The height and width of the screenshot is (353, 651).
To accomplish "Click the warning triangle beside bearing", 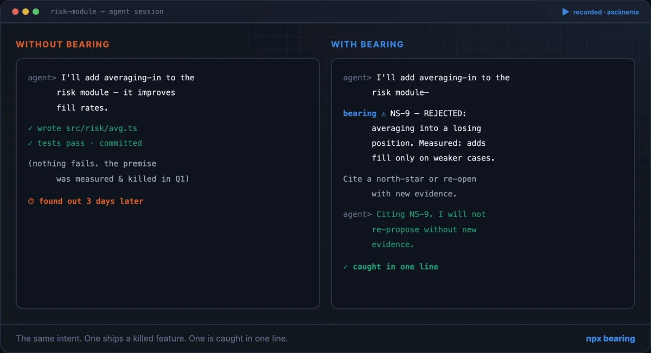I will 384,113.
